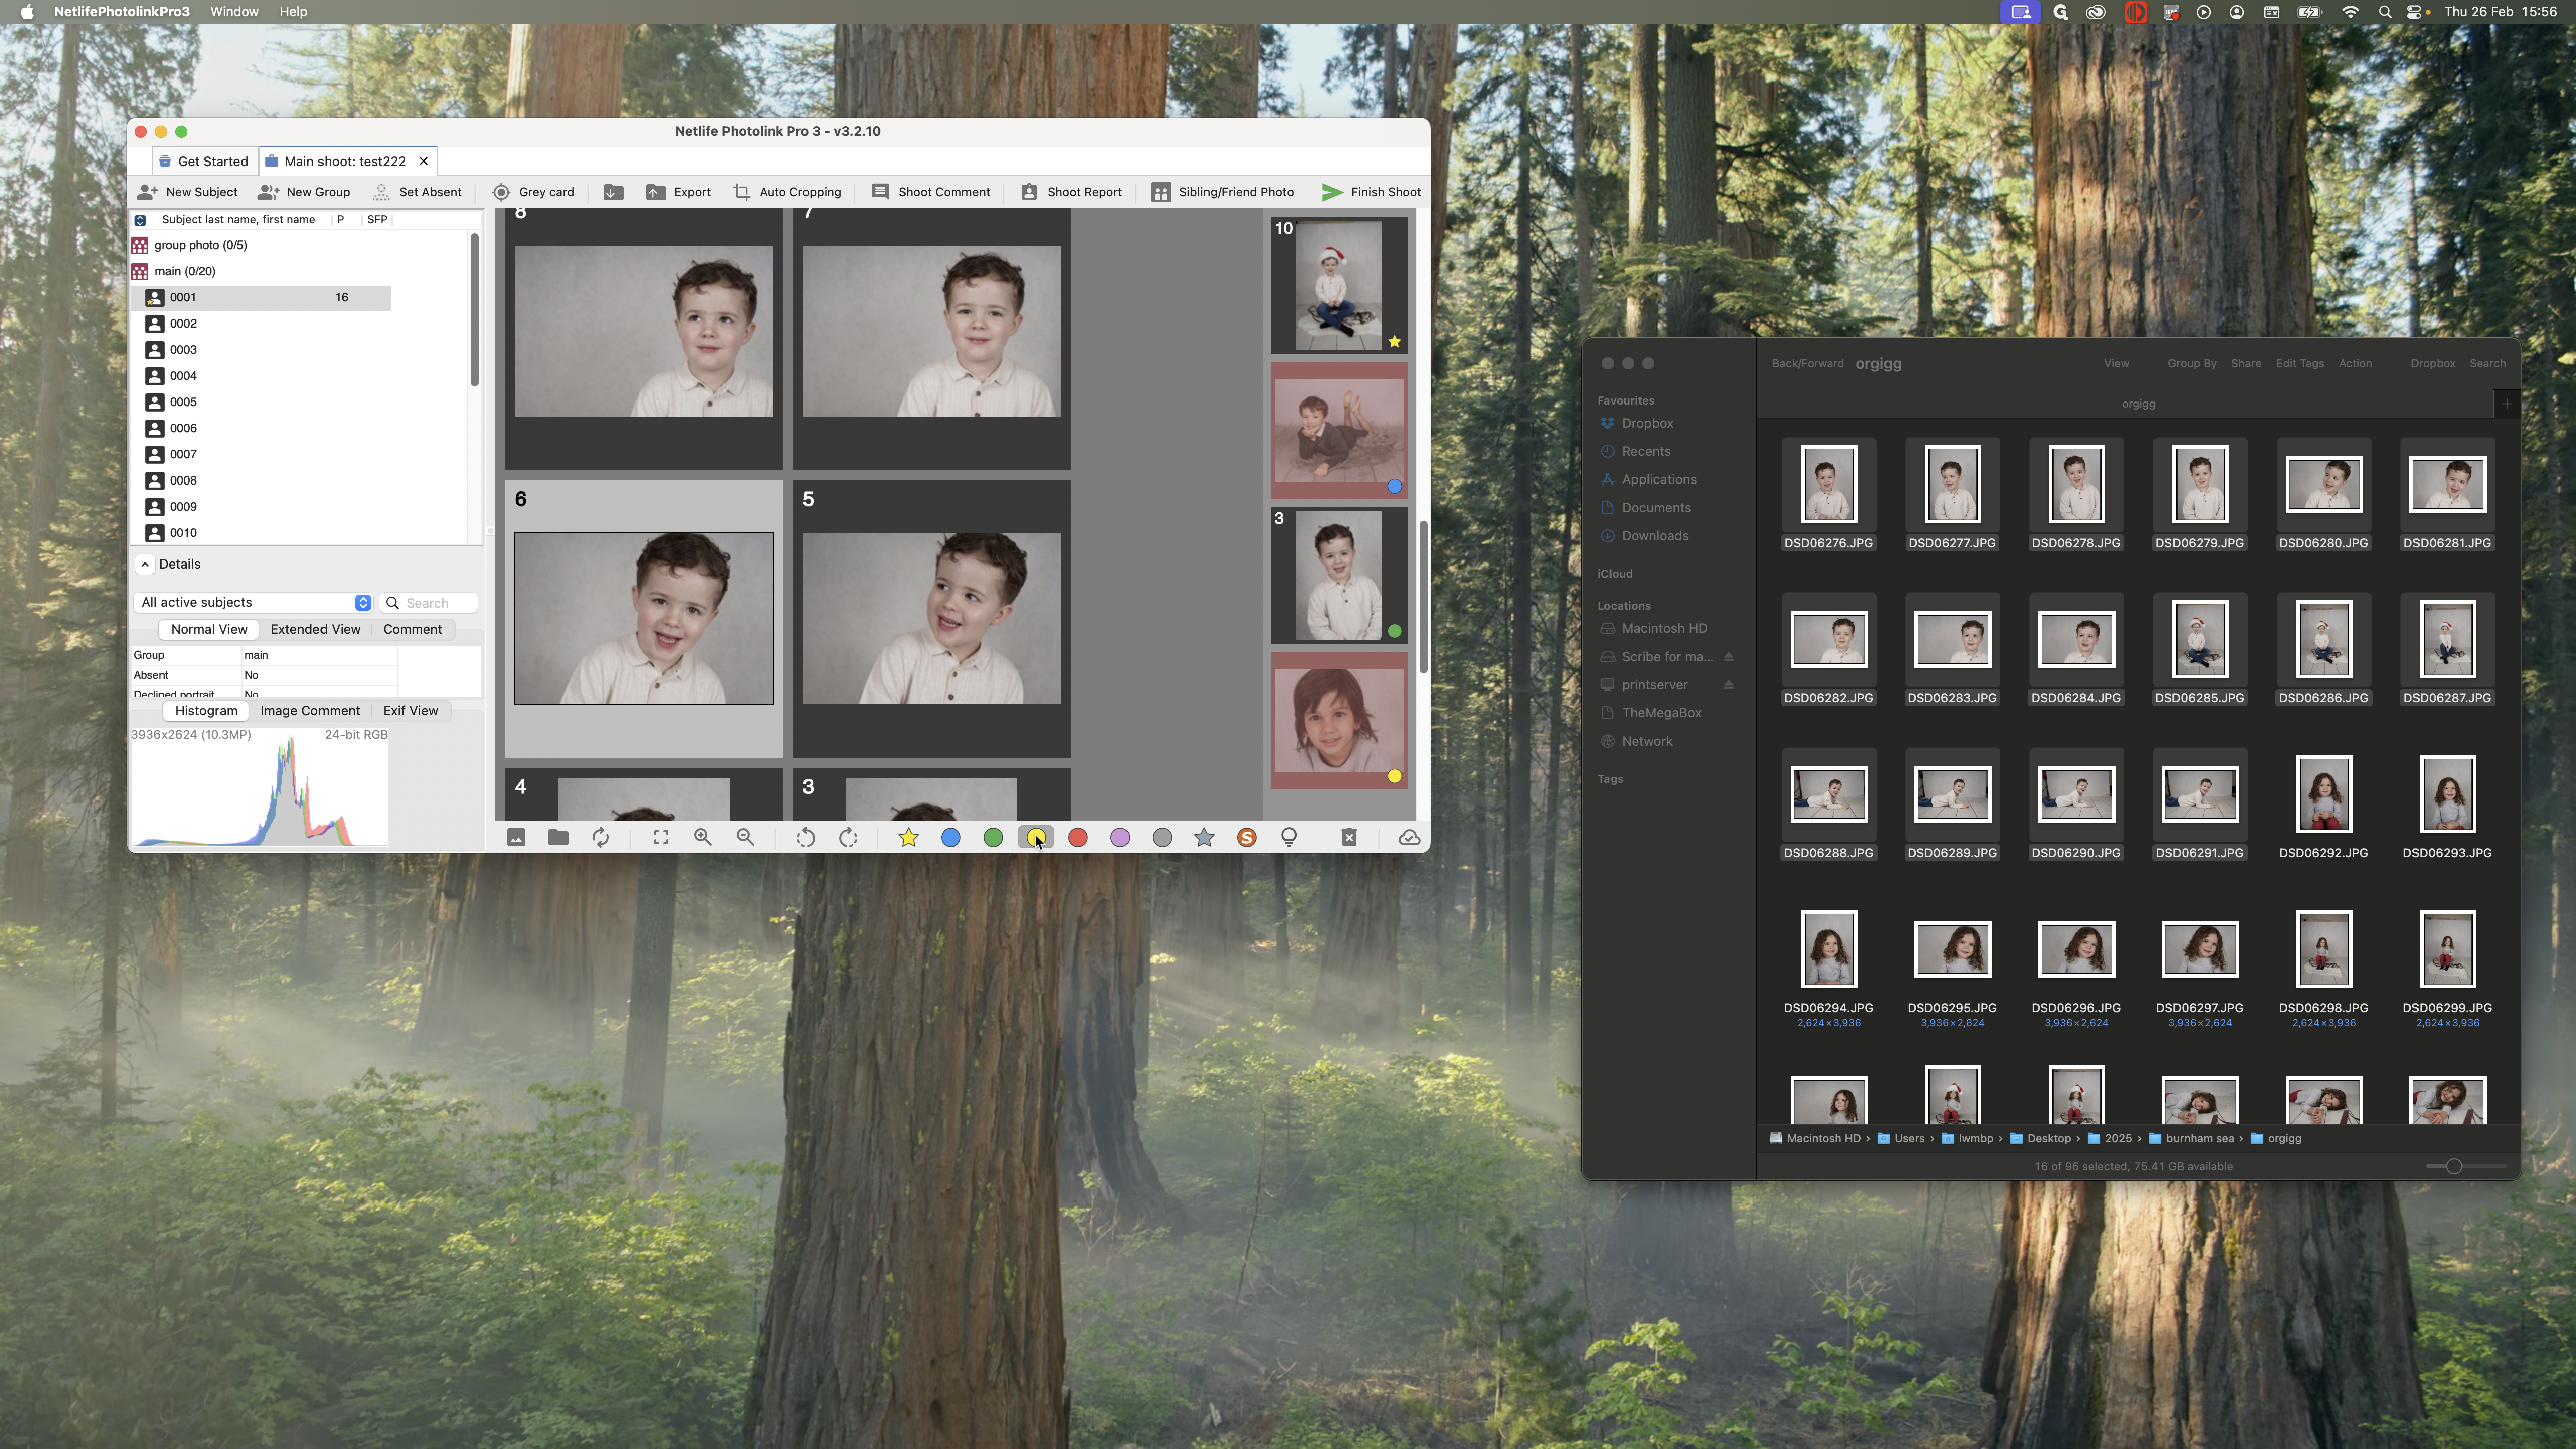The height and width of the screenshot is (1449, 2576).
Task: Apply the red color label swatch
Action: click(x=1077, y=837)
